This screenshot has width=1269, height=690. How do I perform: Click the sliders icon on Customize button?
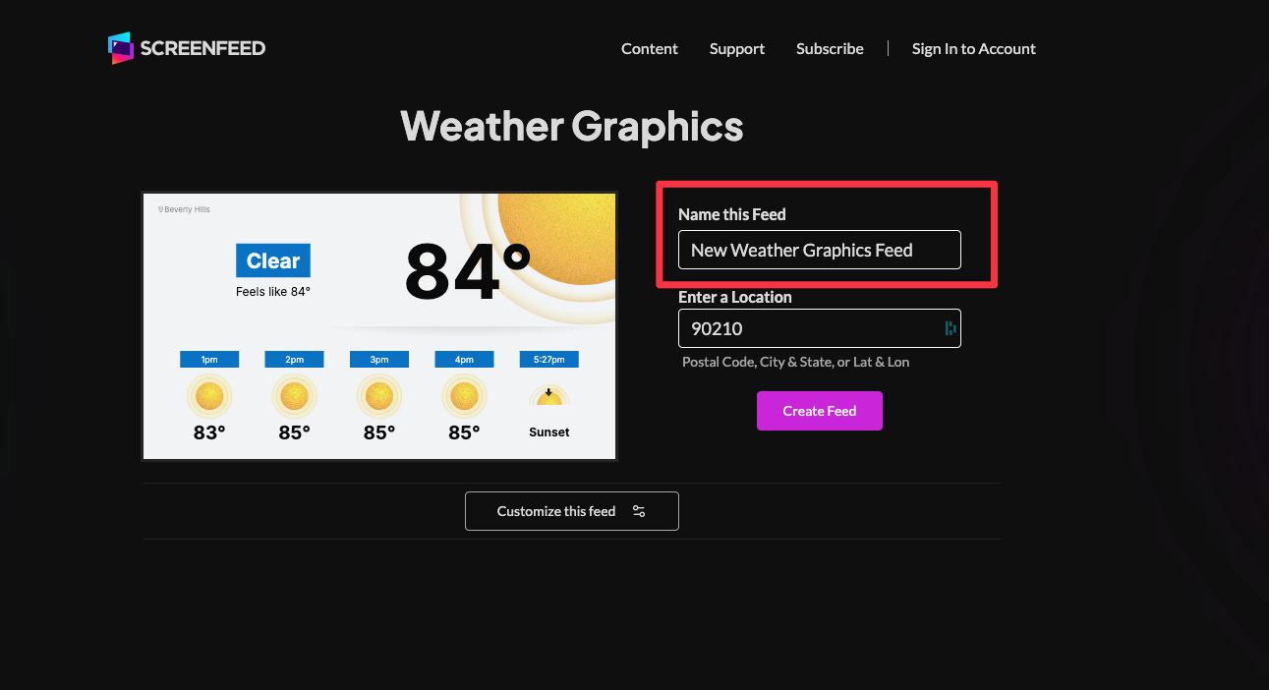click(x=639, y=511)
